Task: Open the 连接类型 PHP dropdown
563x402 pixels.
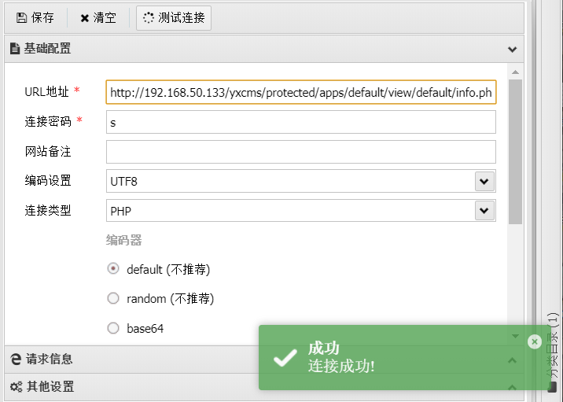Action: [484, 211]
